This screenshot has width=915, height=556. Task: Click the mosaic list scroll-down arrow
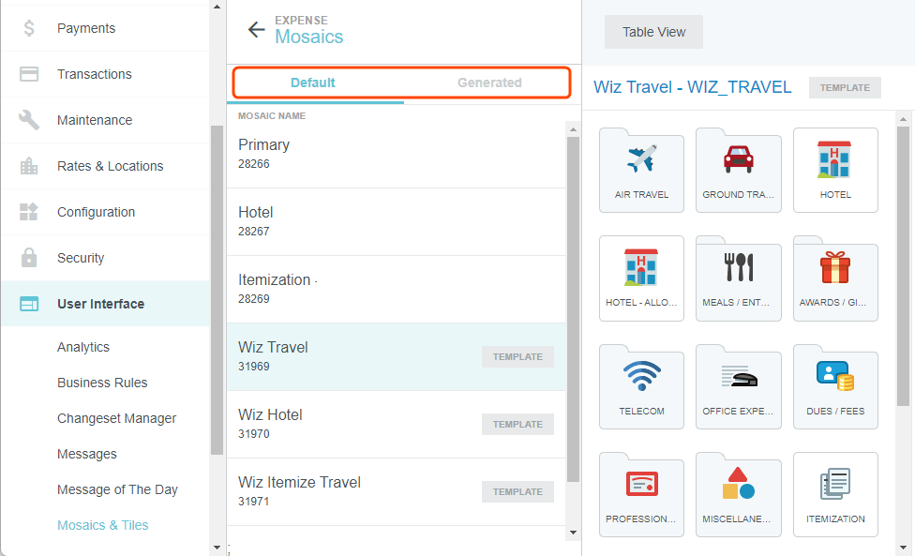click(x=574, y=533)
